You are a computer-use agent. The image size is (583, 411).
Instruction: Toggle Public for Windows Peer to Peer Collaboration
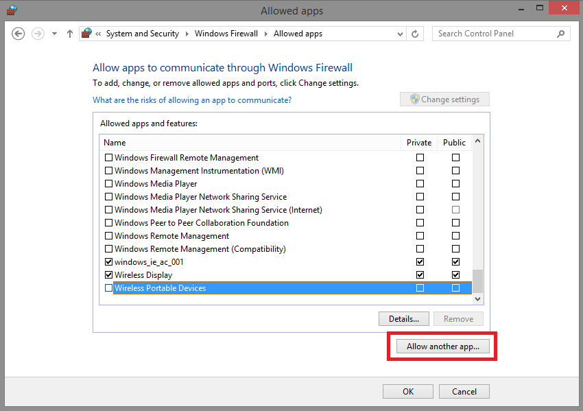click(455, 223)
